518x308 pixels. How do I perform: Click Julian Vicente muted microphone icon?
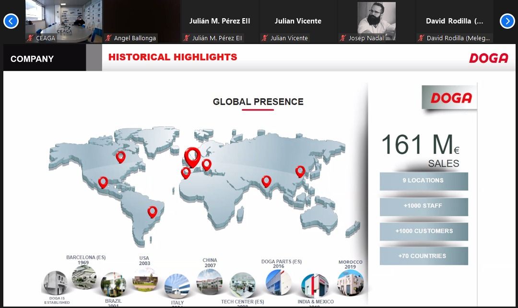(x=265, y=38)
